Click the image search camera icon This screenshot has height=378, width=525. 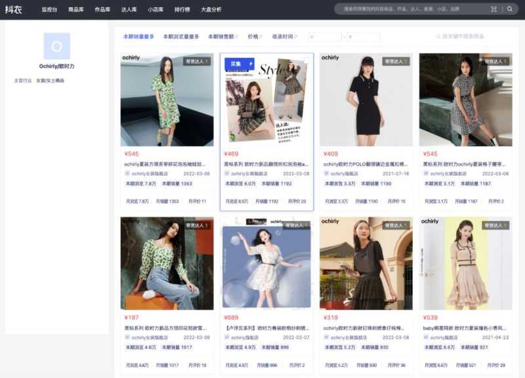[493, 9]
